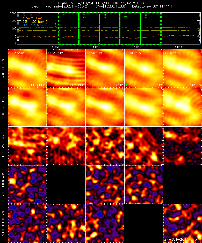Image resolution: width=202 pixels, height=243 pixels.
Task: Click the FLARE date and time title text
Action: pyautogui.click(x=101, y=3)
